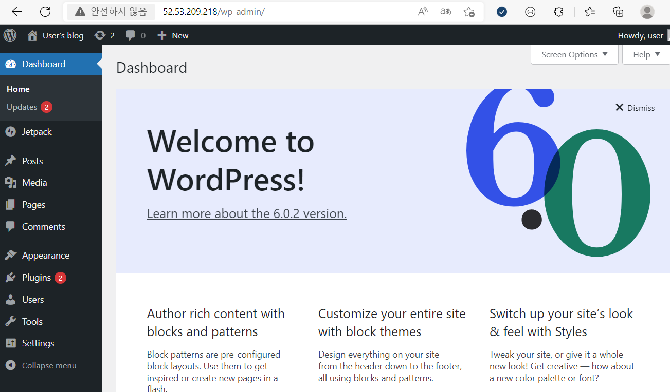Open the favorites list icon
670x392 pixels.
pyautogui.click(x=590, y=12)
